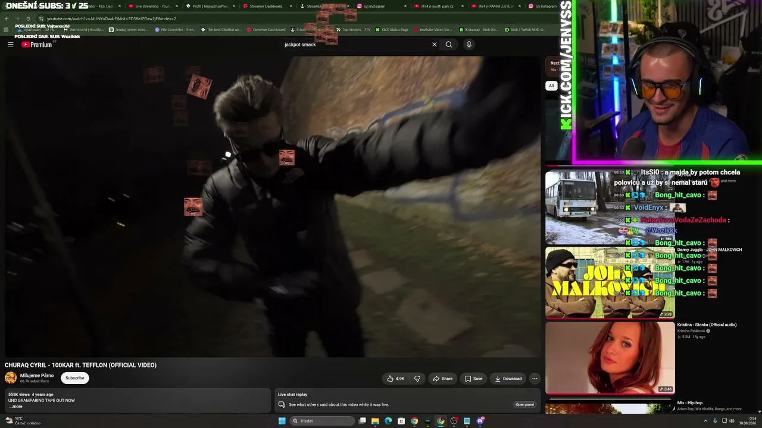The width and height of the screenshot is (762, 428).
Task: Open the KICK Status Page bookmark
Action: 392,30
